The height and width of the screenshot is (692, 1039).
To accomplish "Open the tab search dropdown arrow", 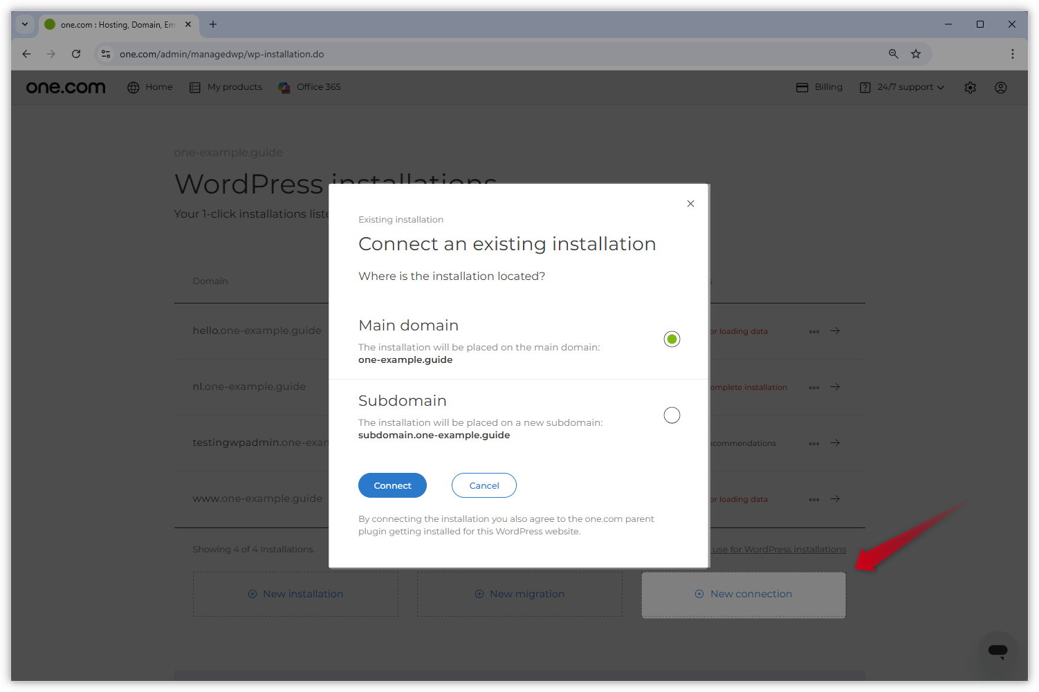I will [25, 24].
